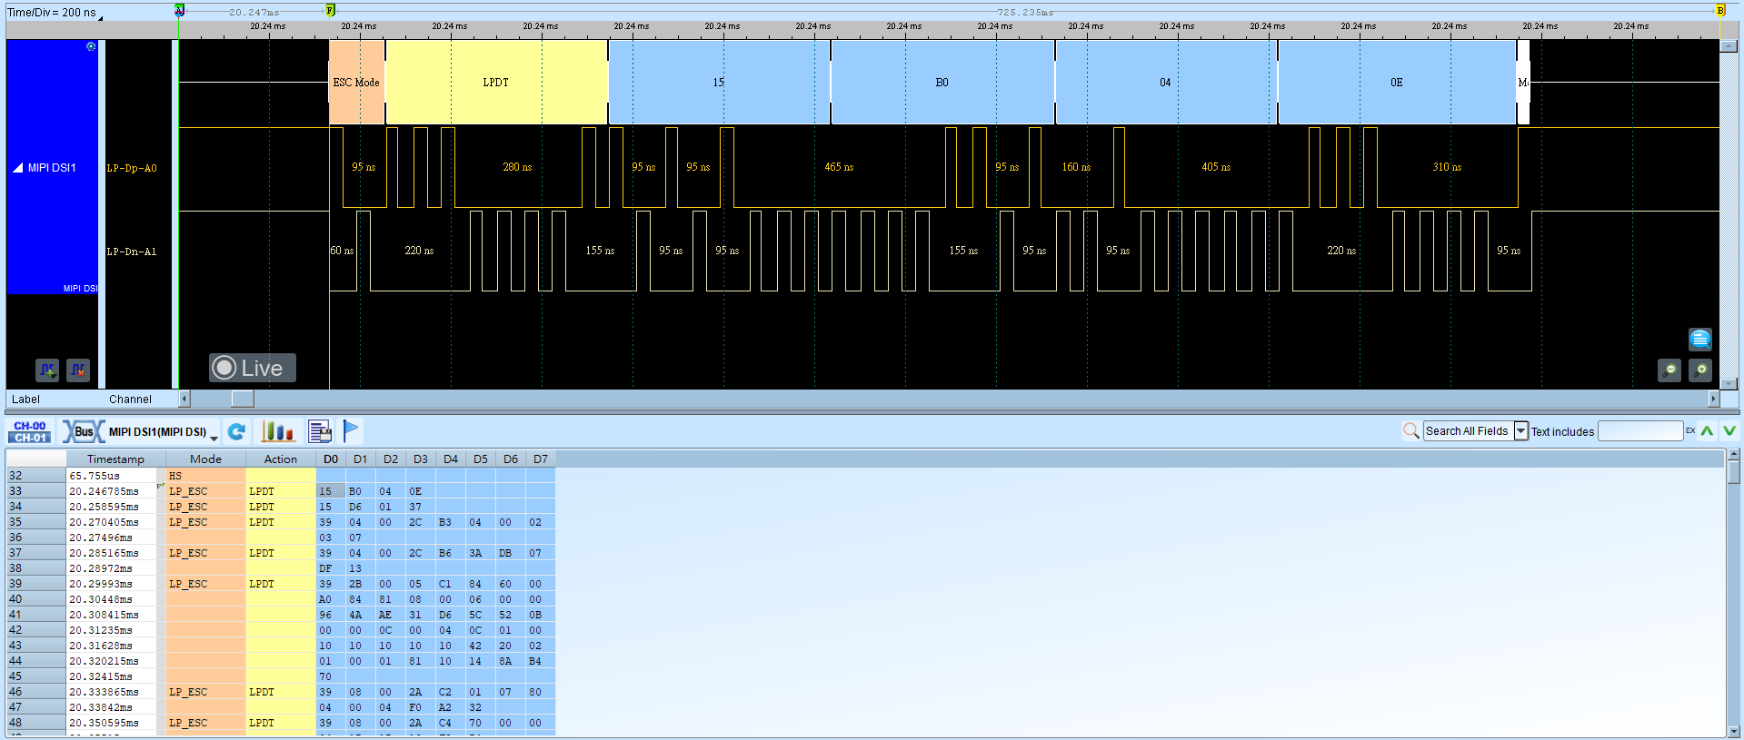Click the table vertical scrollbar down arrow
This screenshot has height=740, width=1744.
click(1734, 731)
